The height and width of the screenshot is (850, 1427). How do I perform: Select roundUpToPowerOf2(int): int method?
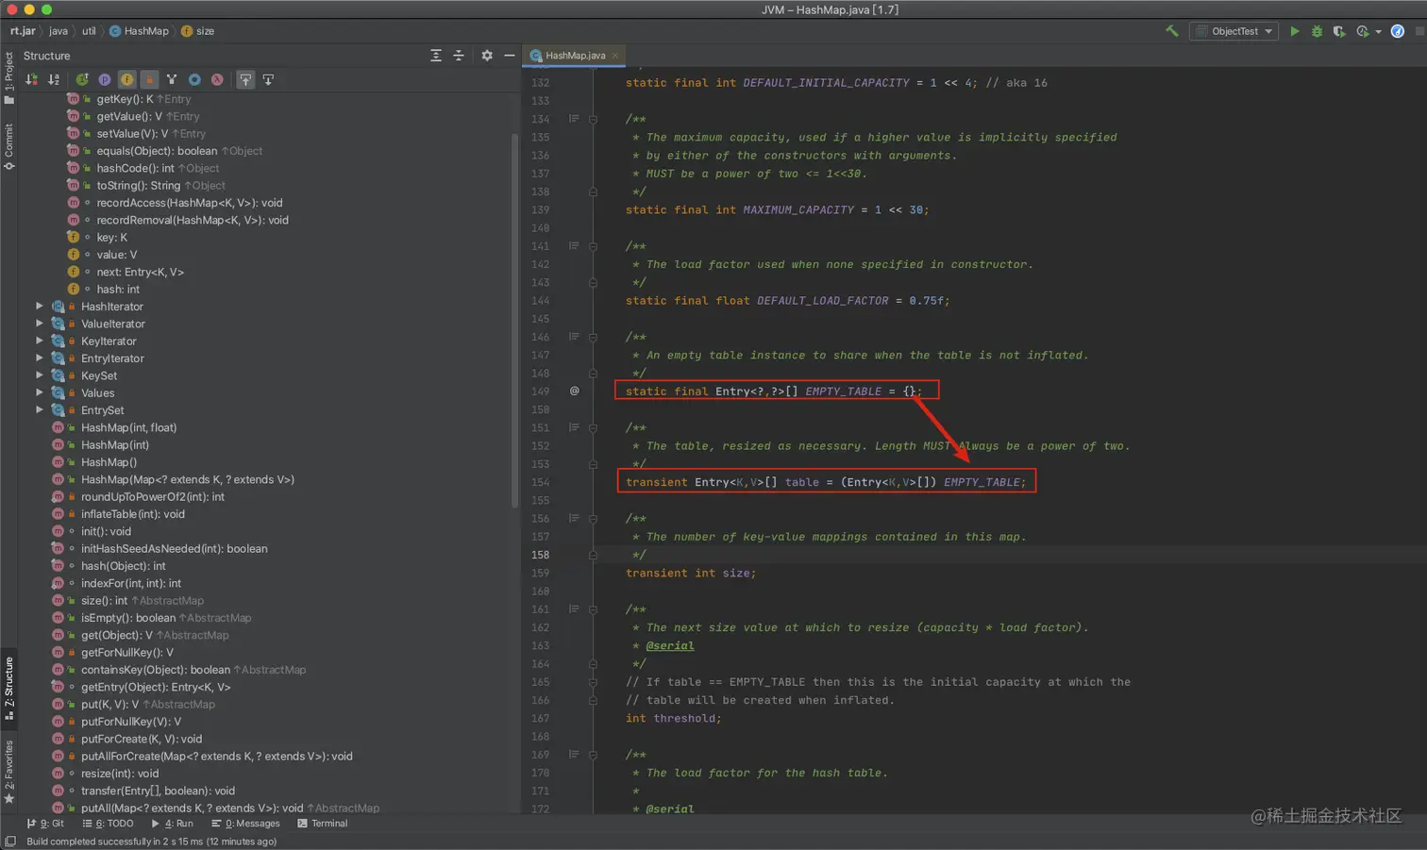tap(153, 497)
